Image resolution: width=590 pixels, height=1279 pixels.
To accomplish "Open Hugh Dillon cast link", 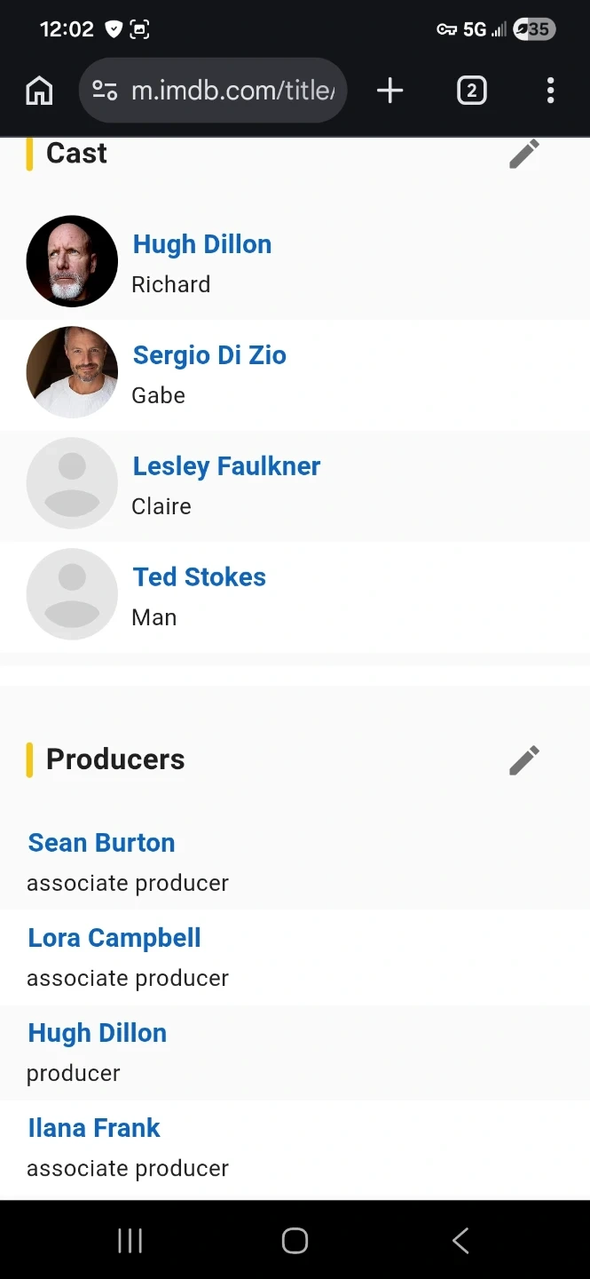I will click(202, 244).
